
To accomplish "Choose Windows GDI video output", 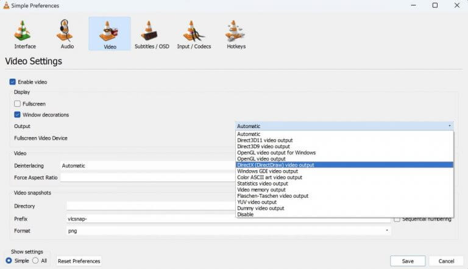I will pos(344,171).
